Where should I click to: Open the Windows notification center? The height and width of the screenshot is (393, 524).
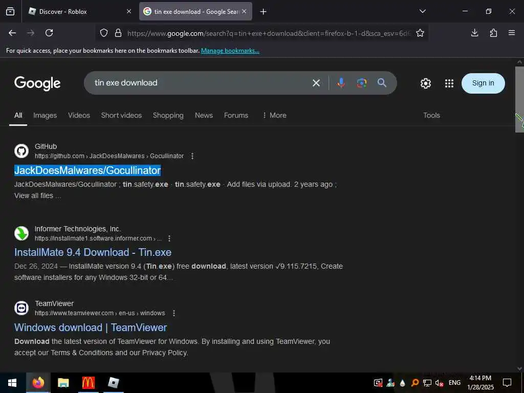[507, 383]
